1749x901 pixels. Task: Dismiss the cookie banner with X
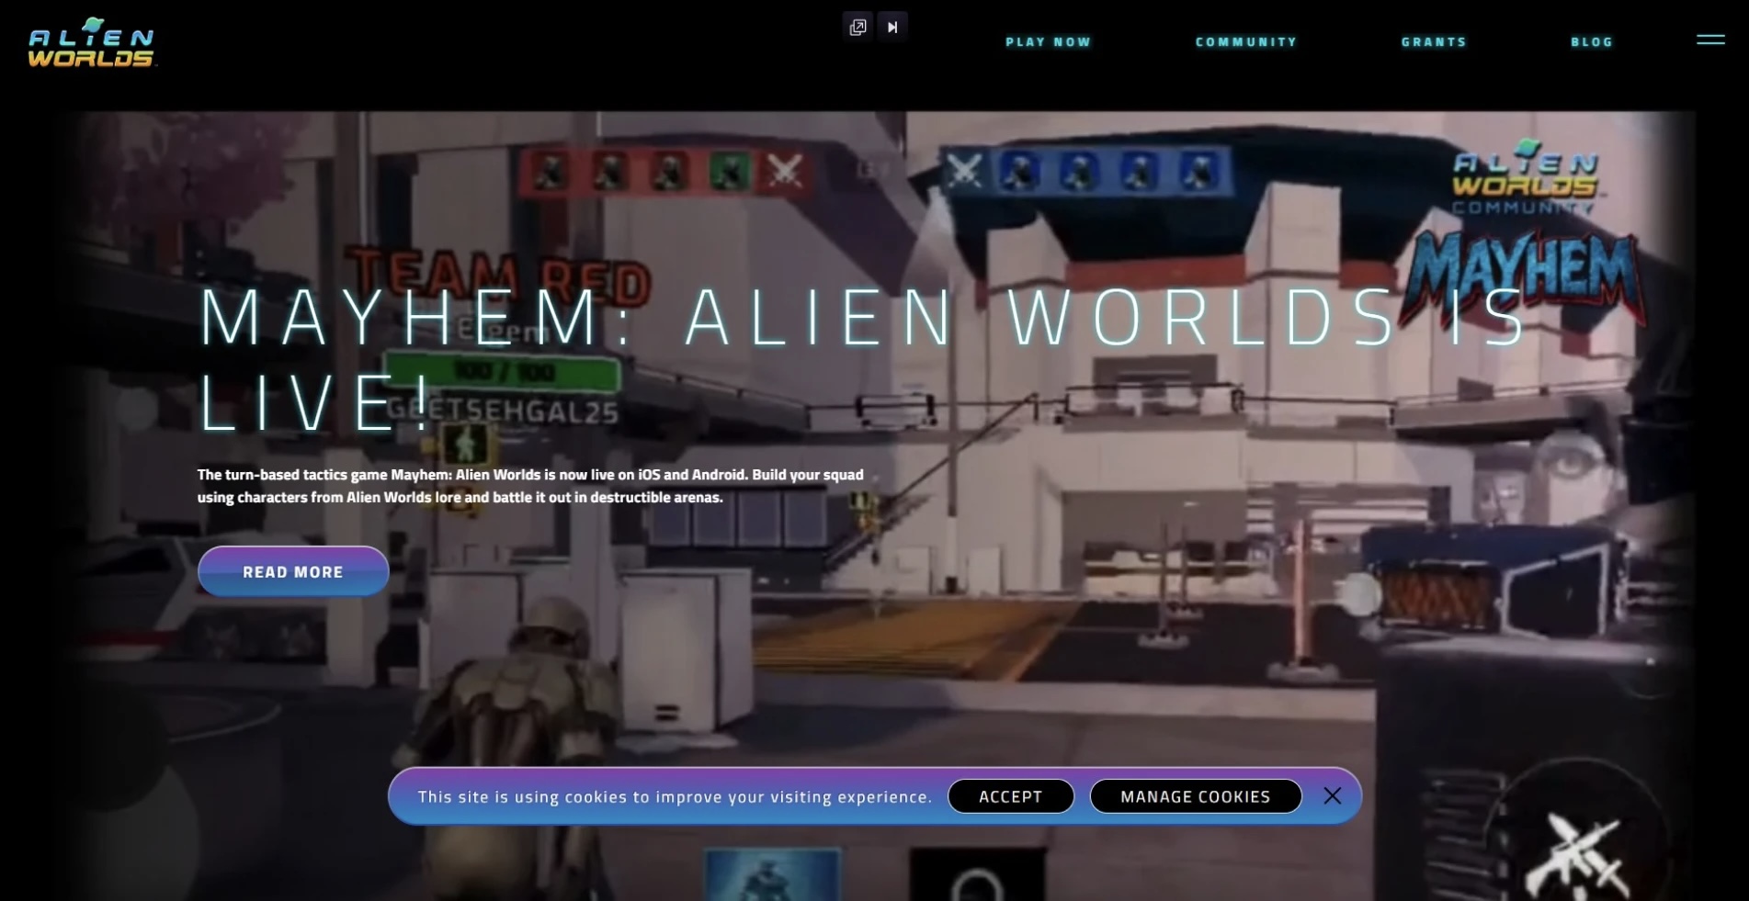[1332, 796]
